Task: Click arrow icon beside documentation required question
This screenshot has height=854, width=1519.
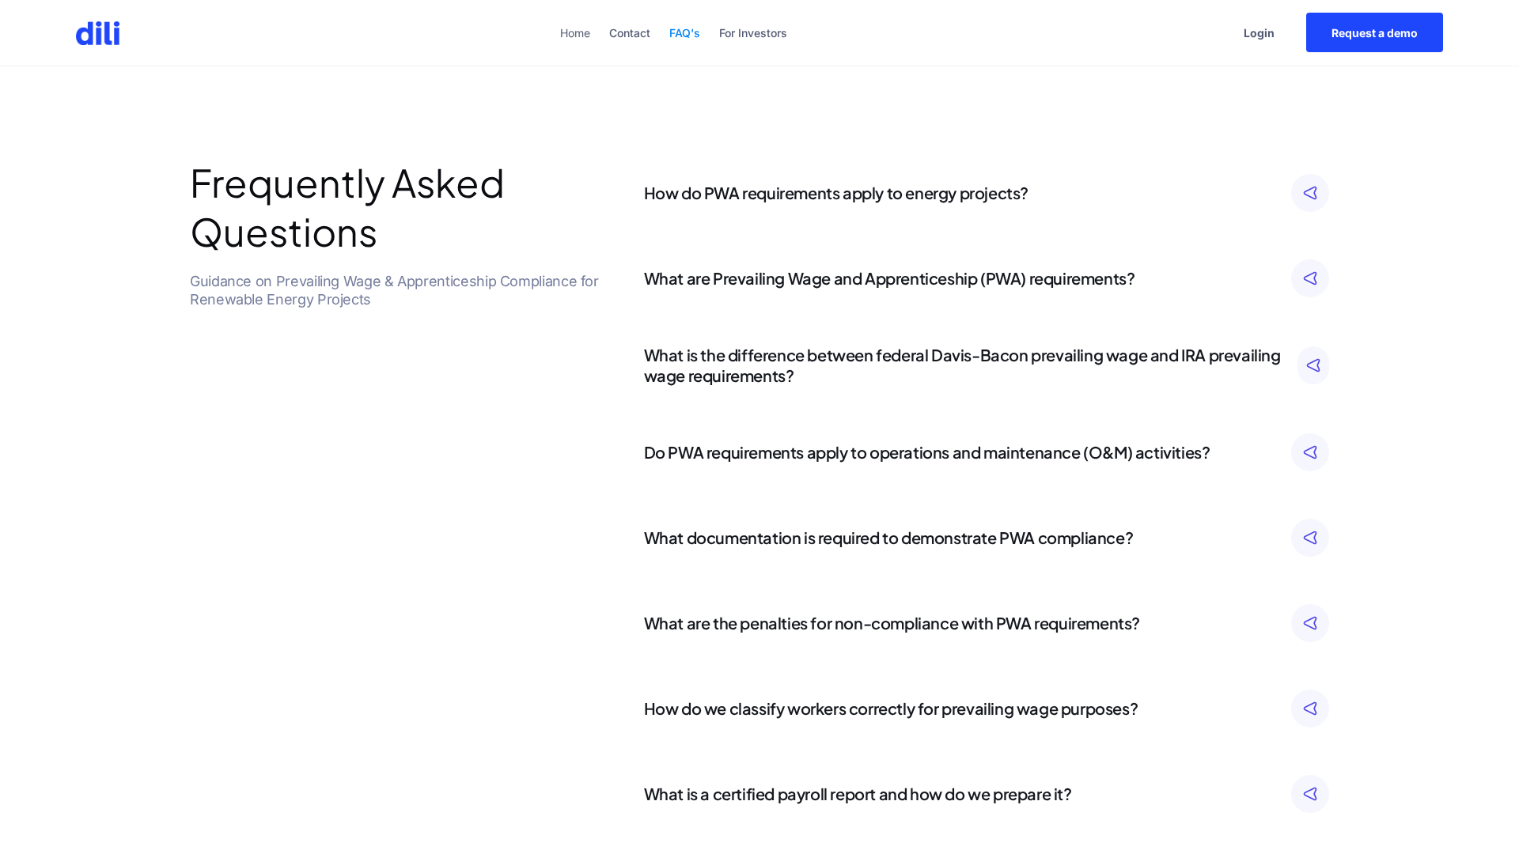Action: [x=1309, y=538]
